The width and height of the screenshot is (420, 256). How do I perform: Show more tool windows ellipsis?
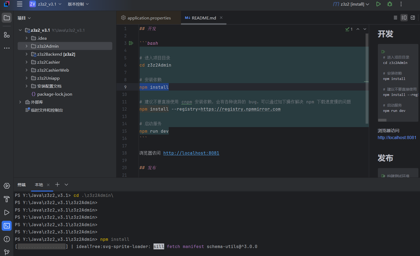(7, 48)
